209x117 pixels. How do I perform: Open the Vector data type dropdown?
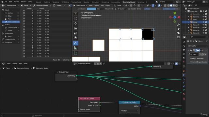tap(130, 111)
